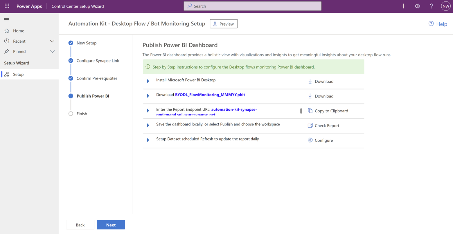Screen dimensions: 453x234
Task: Open the settings gear in header
Action: tap(418, 6)
